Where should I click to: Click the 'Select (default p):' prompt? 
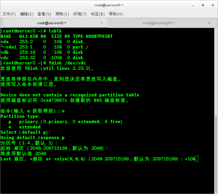click(x=25, y=132)
